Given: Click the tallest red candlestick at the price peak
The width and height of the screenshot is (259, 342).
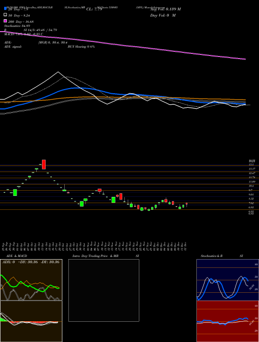Looking at the screenshot, I should (44, 164).
